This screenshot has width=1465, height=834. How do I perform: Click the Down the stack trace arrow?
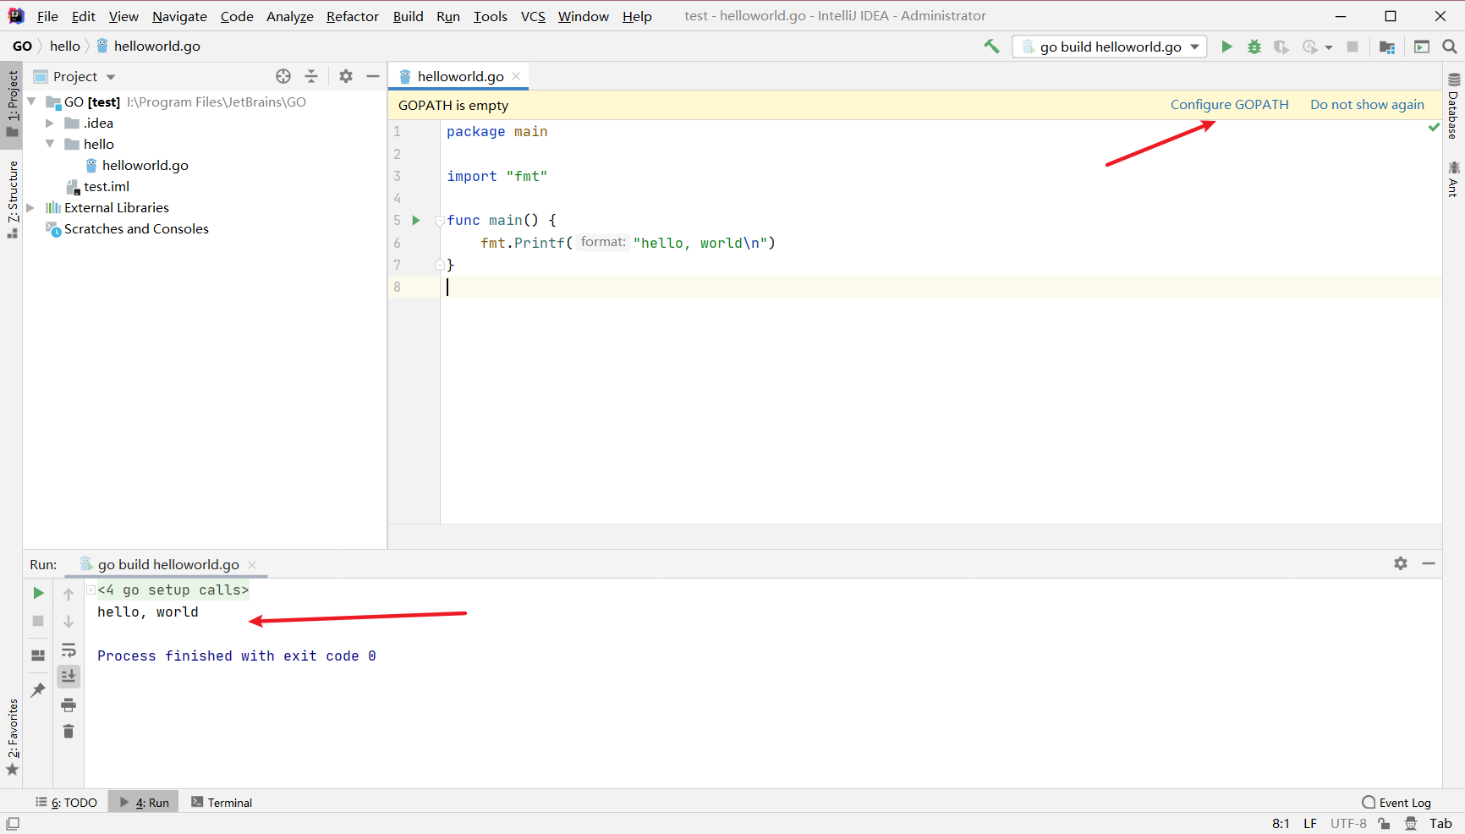[x=69, y=622]
